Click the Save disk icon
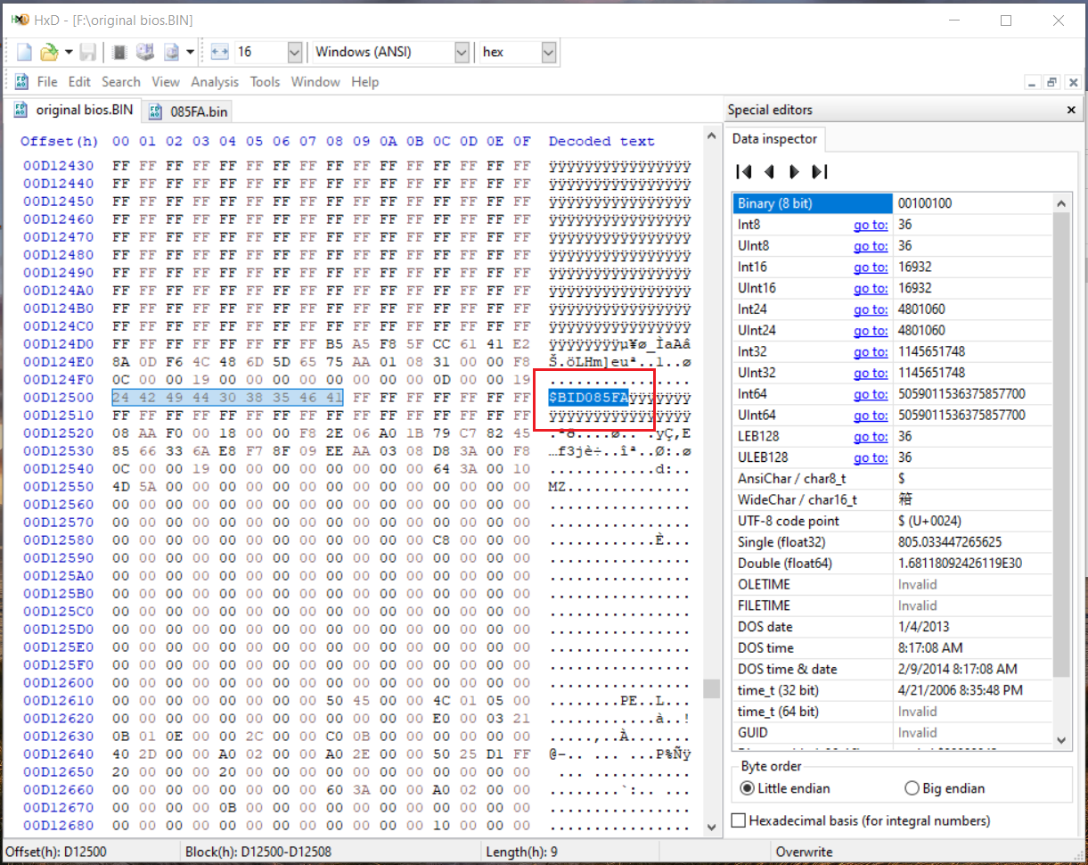 [x=87, y=52]
